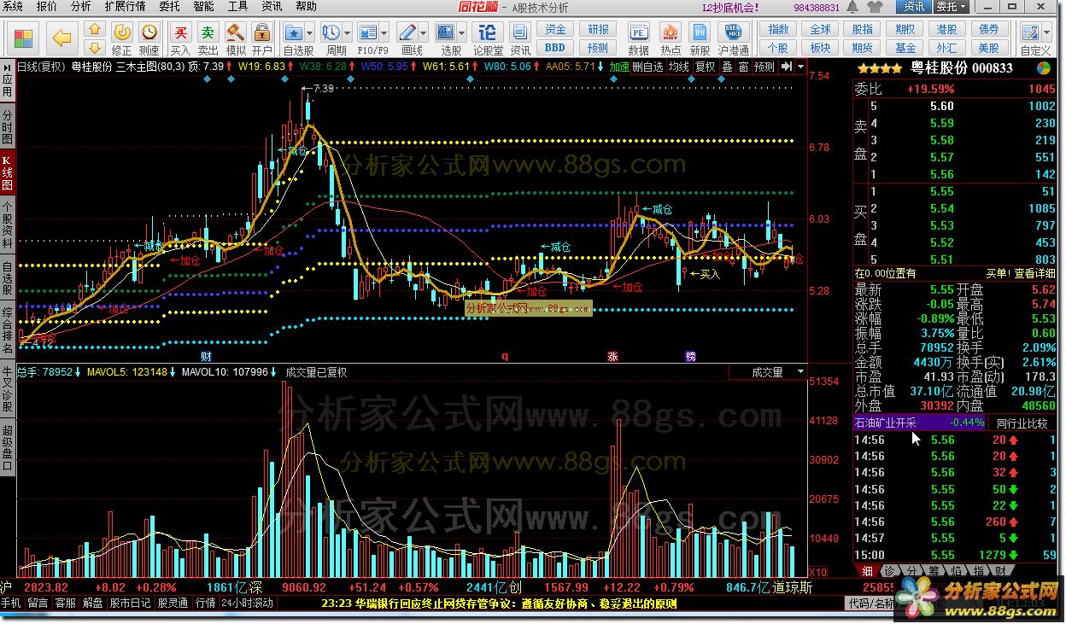
Task: Open the 报价 menu
Action: (x=47, y=7)
